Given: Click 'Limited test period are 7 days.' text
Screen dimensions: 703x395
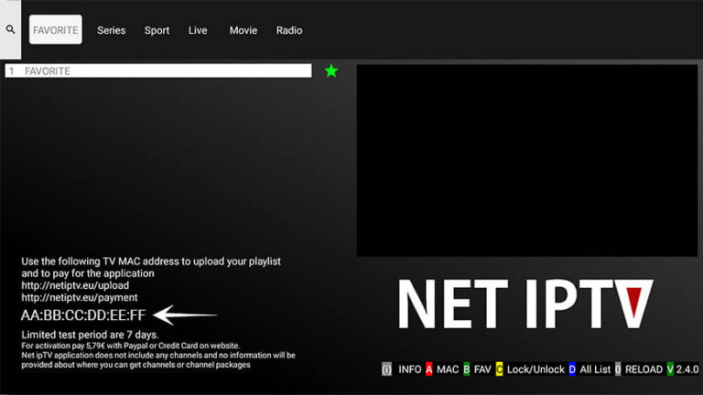Looking at the screenshot, I should click(90, 335).
